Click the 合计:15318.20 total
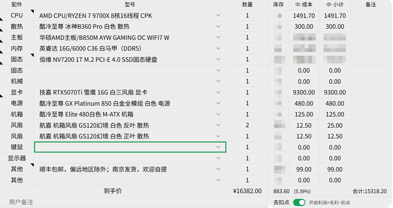 [x=370, y=191]
